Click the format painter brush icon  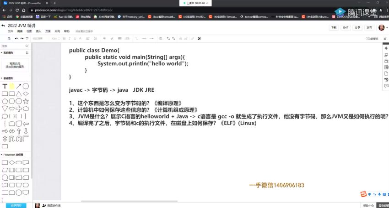27,39
